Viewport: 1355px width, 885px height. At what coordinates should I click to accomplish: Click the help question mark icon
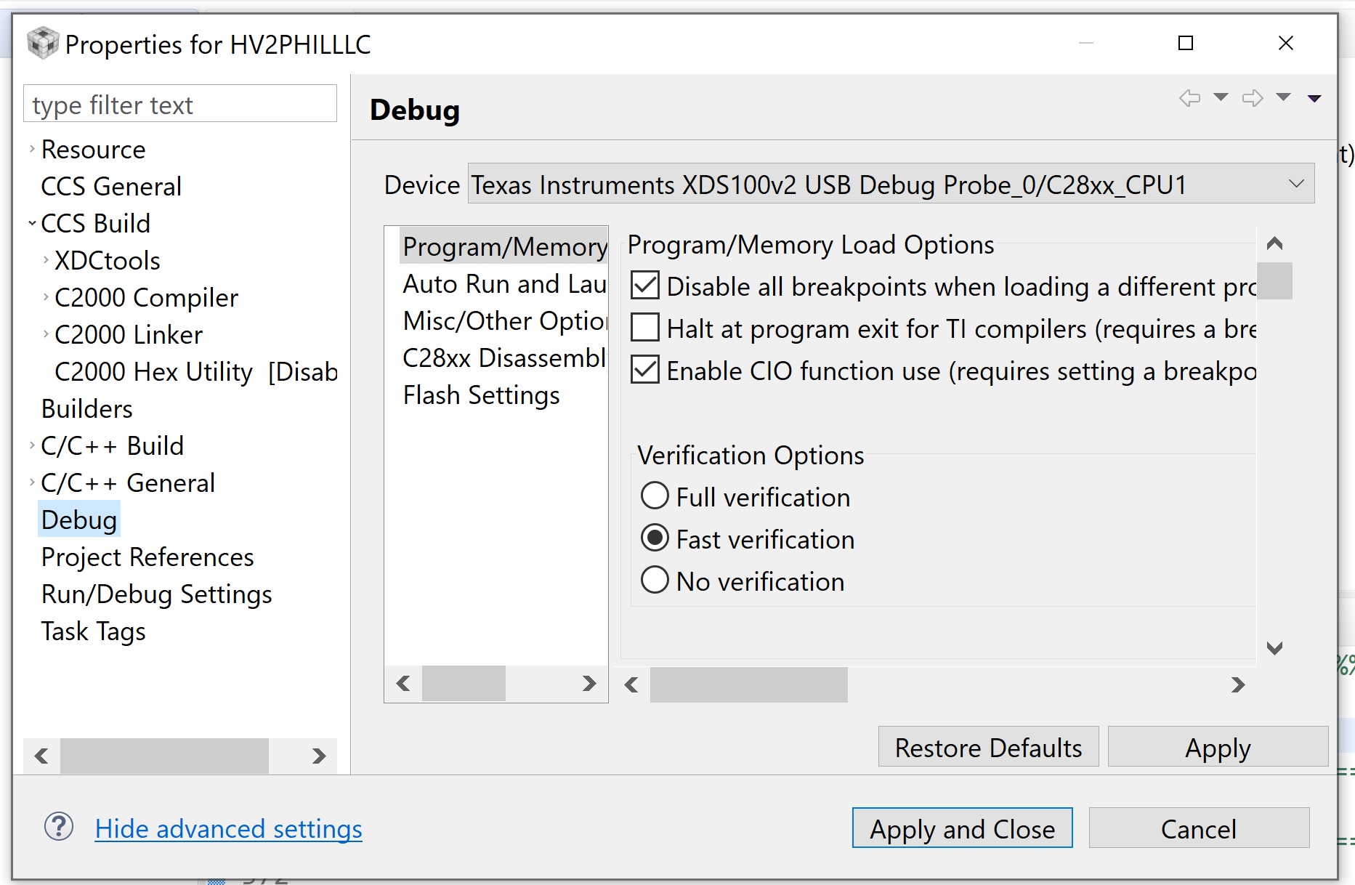click(x=59, y=827)
